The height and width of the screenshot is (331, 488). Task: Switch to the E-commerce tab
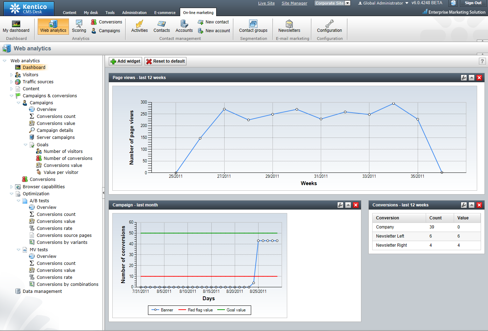click(x=165, y=13)
